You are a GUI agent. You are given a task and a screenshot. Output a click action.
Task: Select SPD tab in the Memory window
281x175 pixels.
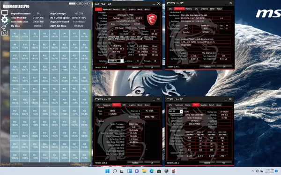(124, 105)
